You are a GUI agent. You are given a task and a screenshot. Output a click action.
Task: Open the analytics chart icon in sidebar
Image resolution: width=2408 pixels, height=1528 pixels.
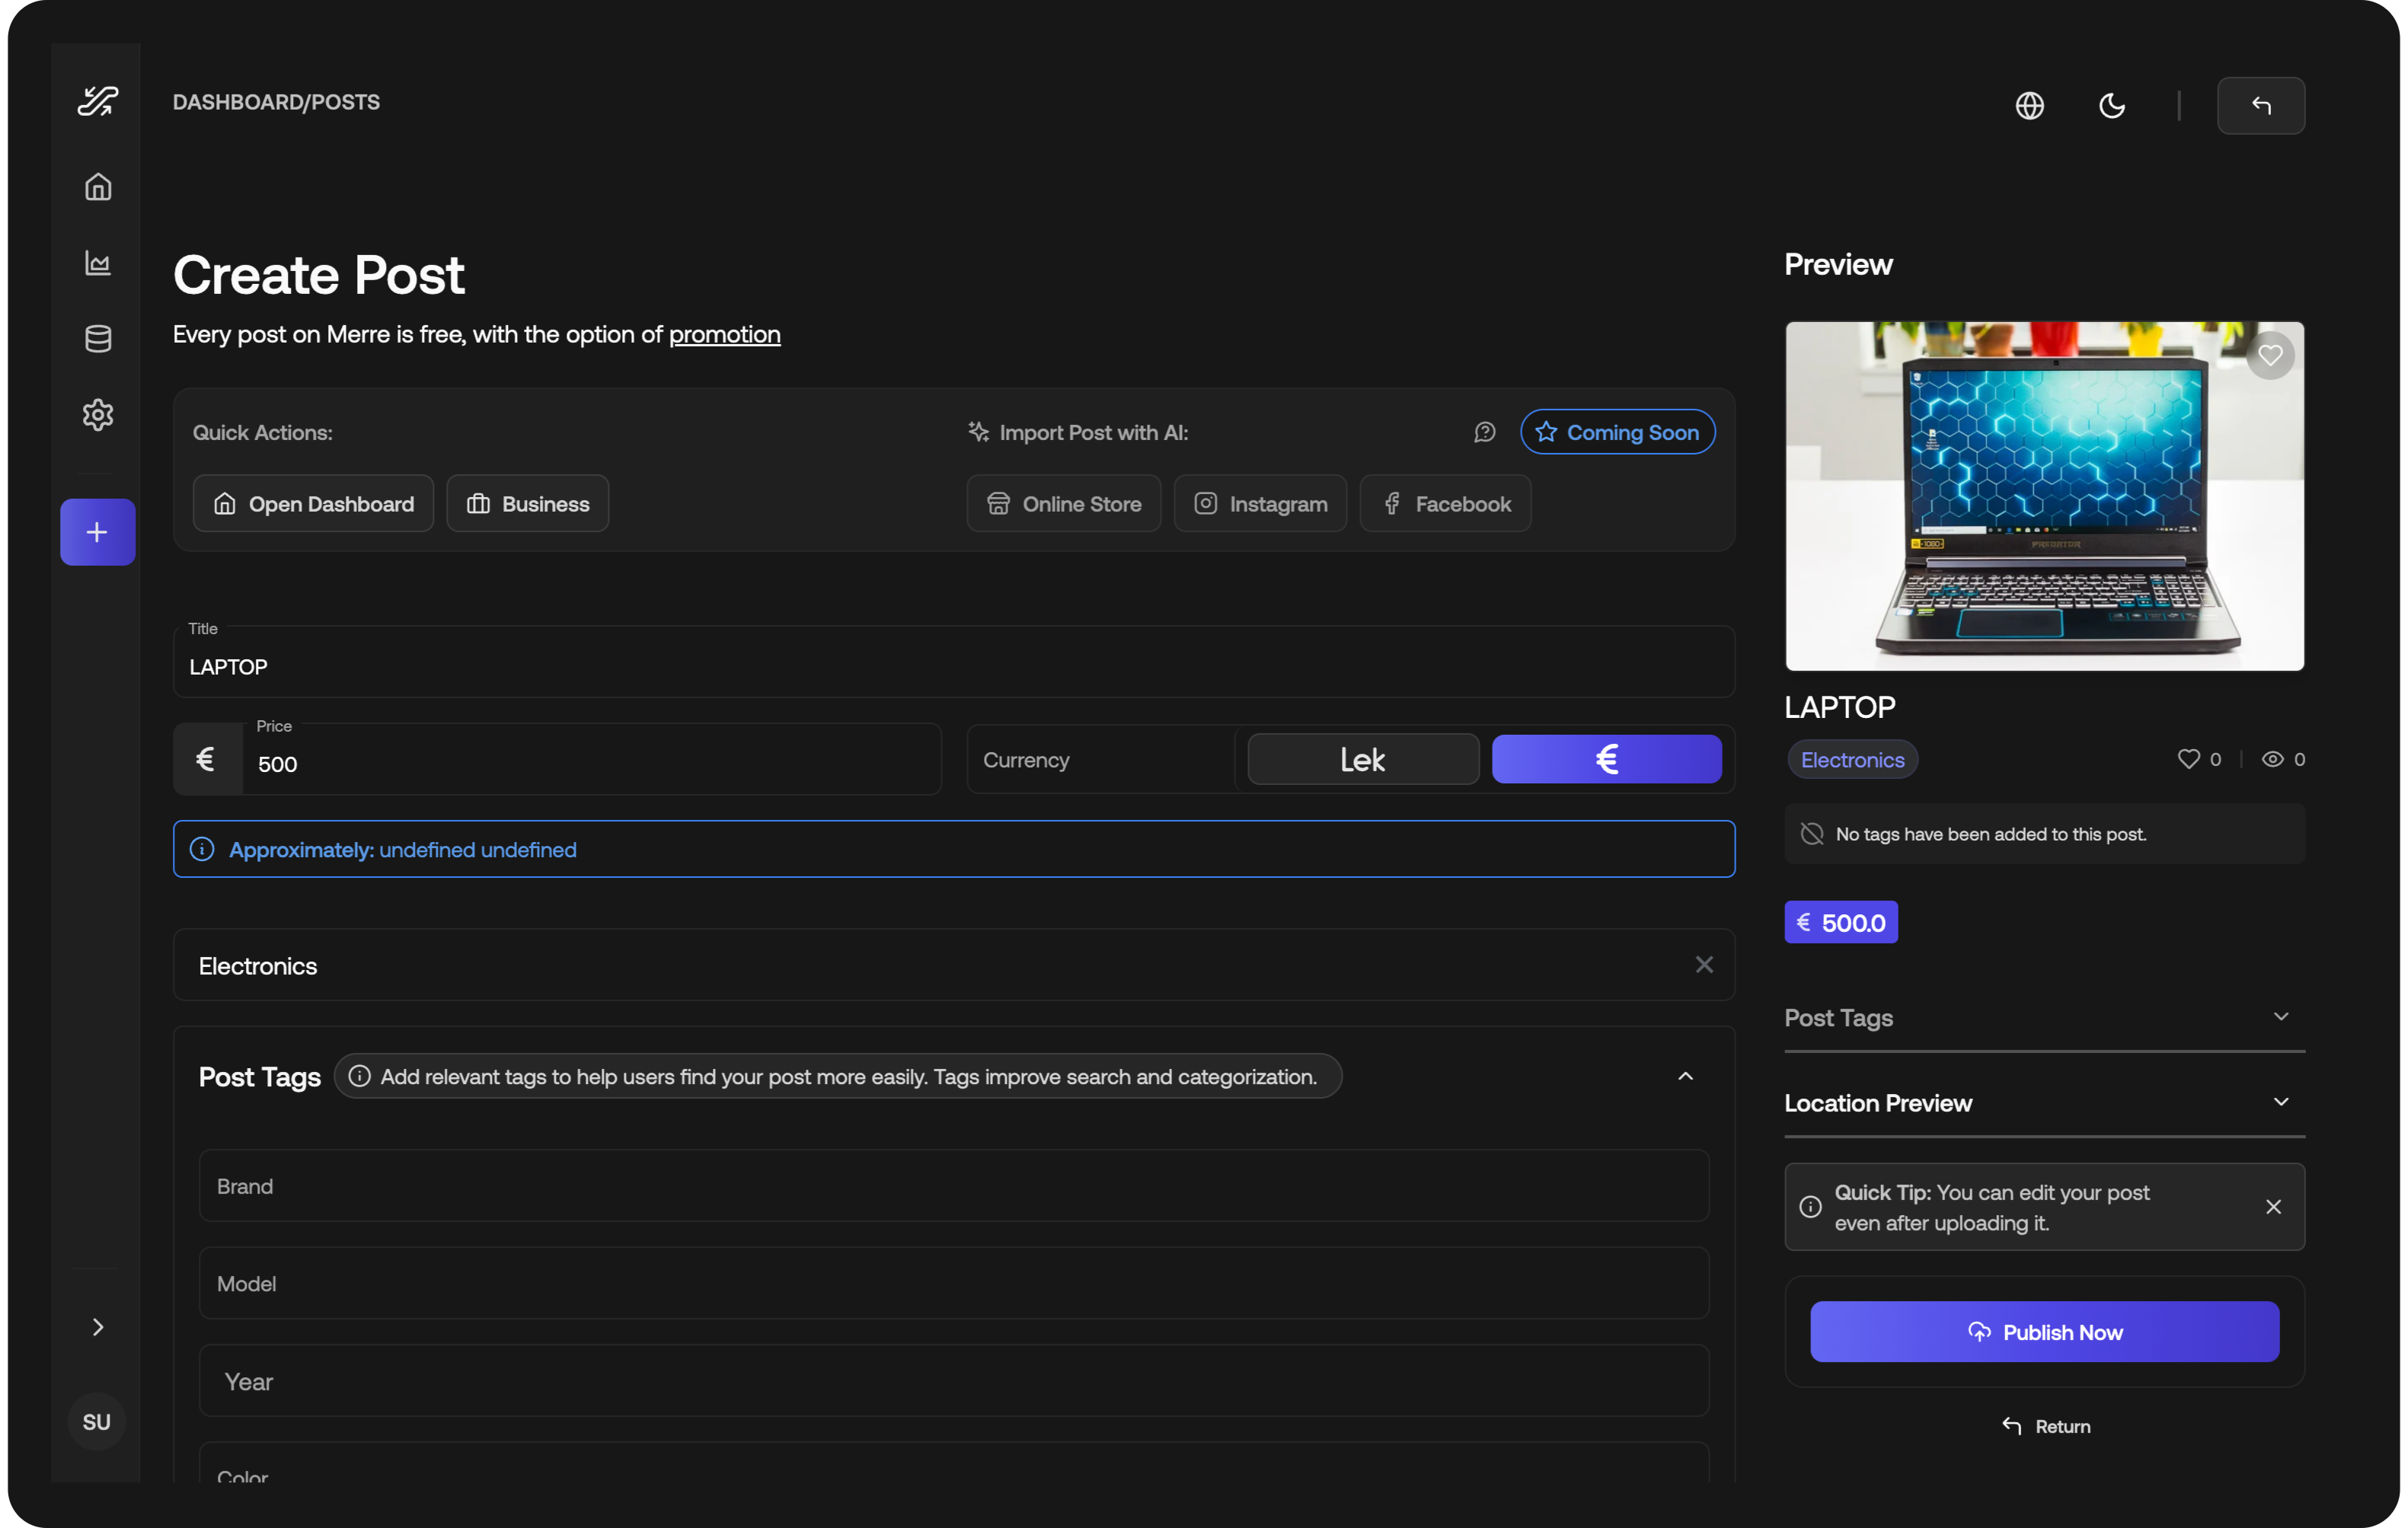[98, 263]
